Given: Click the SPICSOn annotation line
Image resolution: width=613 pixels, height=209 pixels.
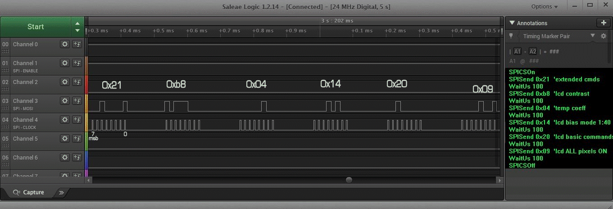Looking at the screenshot, I should [x=522, y=72].
